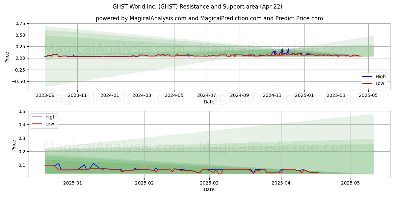Click the '2024-07' date tick label

(x=207, y=95)
